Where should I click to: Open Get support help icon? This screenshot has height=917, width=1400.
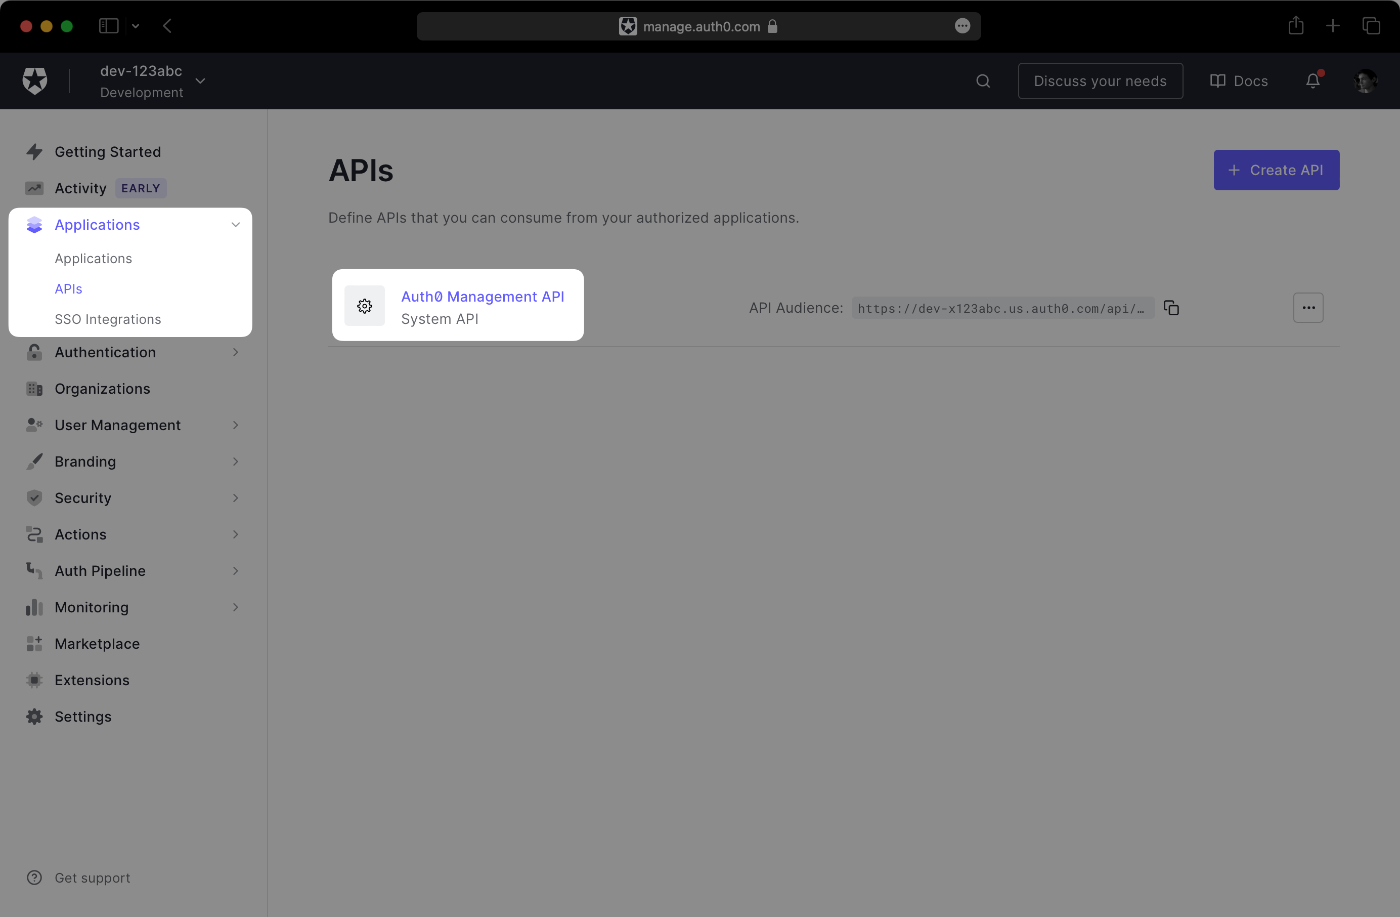(35, 878)
